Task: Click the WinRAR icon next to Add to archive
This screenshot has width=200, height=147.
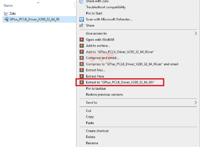Action: [x=81, y=46]
